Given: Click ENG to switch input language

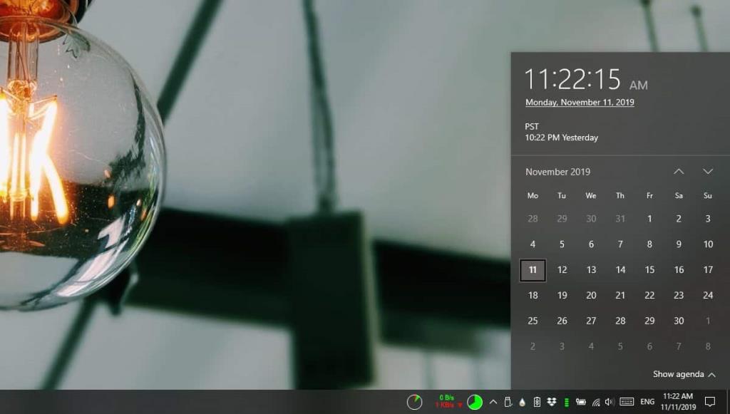Looking at the screenshot, I should coord(648,400).
